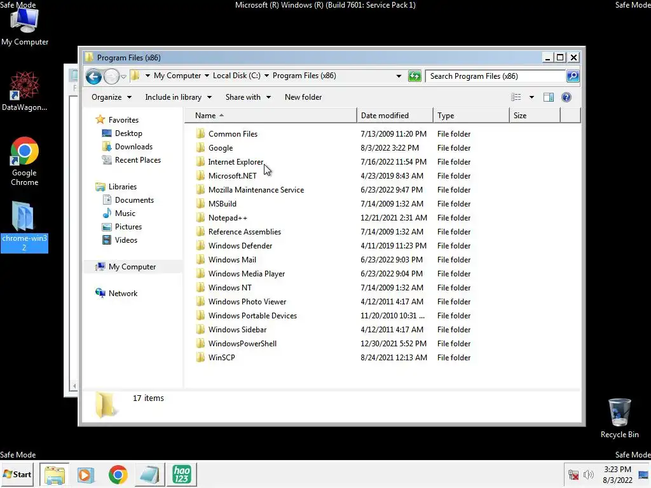Screen dimensions: 651x488
Task: Open the DataWagon desktop shortcut
Action: (25, 91)
